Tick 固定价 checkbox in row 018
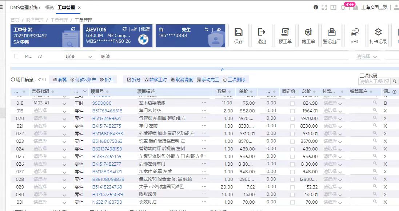 coord(292,103)
